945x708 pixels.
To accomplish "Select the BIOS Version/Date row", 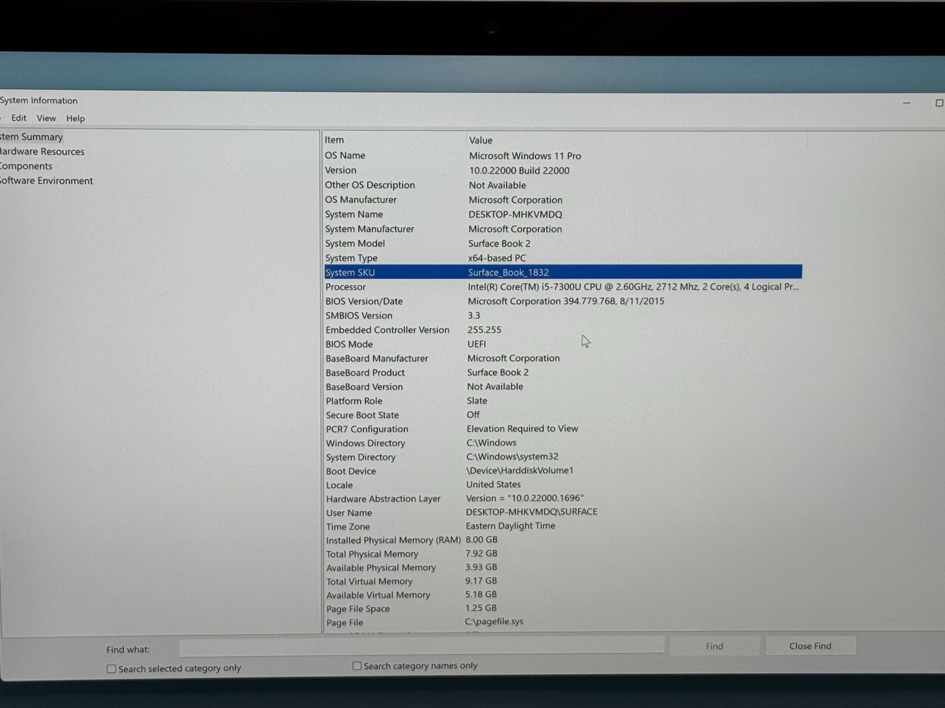I will [563, 301].
